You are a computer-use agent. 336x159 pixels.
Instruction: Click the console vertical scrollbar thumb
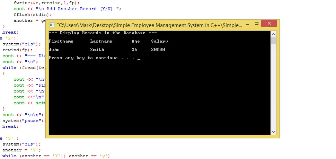click(273, 41)
